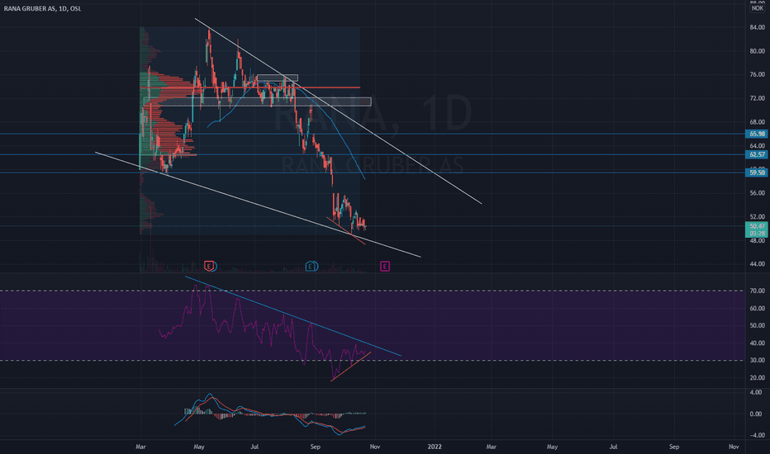Click the 2022 label on time axis

click(x=435, y=447)
